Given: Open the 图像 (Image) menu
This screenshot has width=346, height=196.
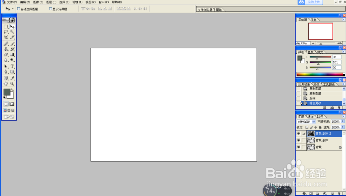Looking at the screenshot, I should point(38,2).
